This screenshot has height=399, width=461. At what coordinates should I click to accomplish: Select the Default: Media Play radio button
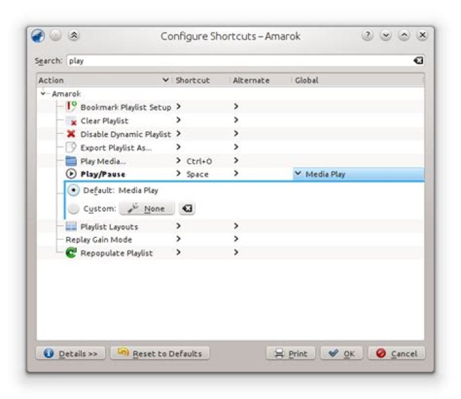(73, 191)
